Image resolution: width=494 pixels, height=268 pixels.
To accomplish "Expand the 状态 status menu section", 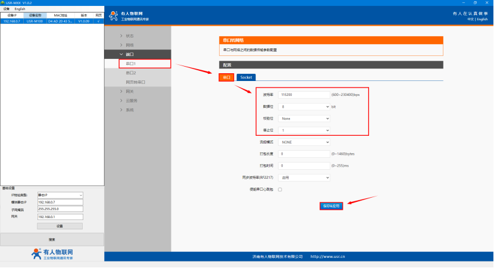I will [x=130, y=36].
